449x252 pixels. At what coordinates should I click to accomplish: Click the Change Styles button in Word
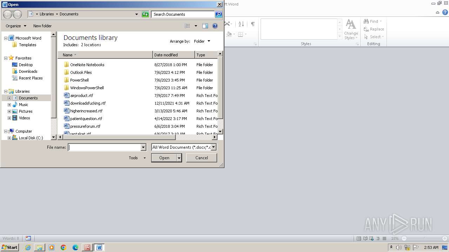tap(351, 30)
